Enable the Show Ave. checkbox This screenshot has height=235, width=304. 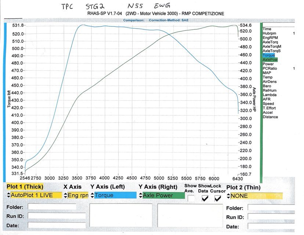pyautogui.click(x=191, y=198)
